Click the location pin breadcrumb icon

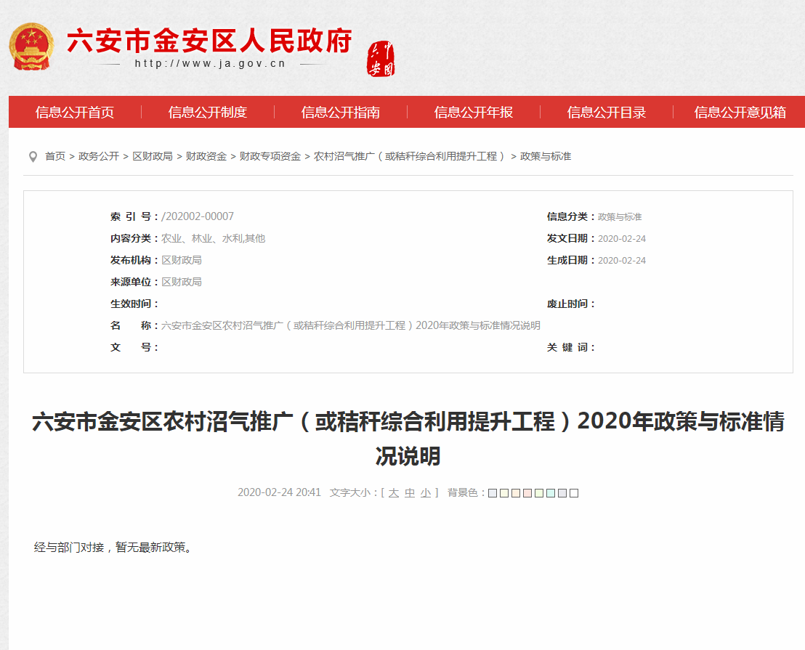point(33,157)
